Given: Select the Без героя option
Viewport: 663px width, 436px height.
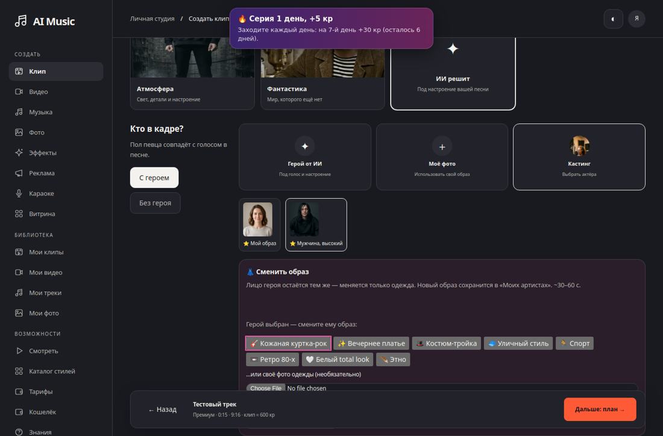Looking at the screenshot, I should point(155,203).
